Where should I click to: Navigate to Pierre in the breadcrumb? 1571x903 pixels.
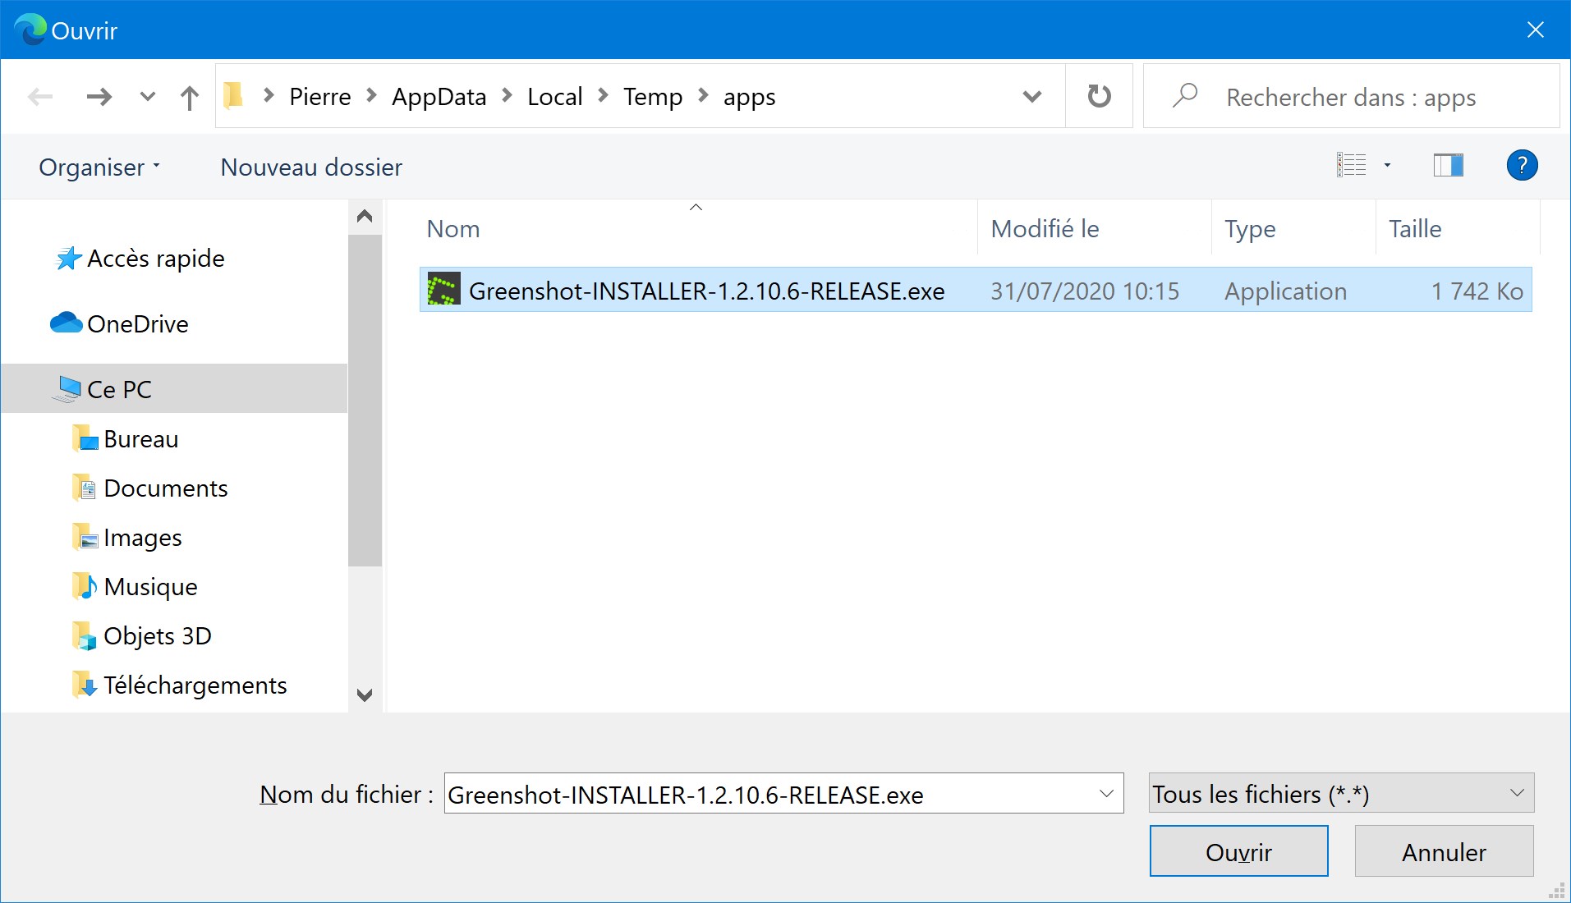[320, 97]
